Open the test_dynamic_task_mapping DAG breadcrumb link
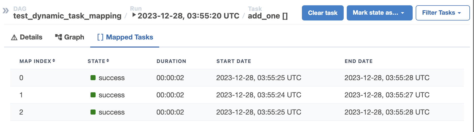Screen dimensions: 474x132 [67, 16]
